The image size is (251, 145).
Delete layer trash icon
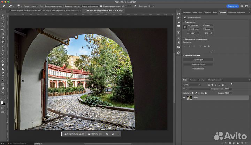pos(246,143)
